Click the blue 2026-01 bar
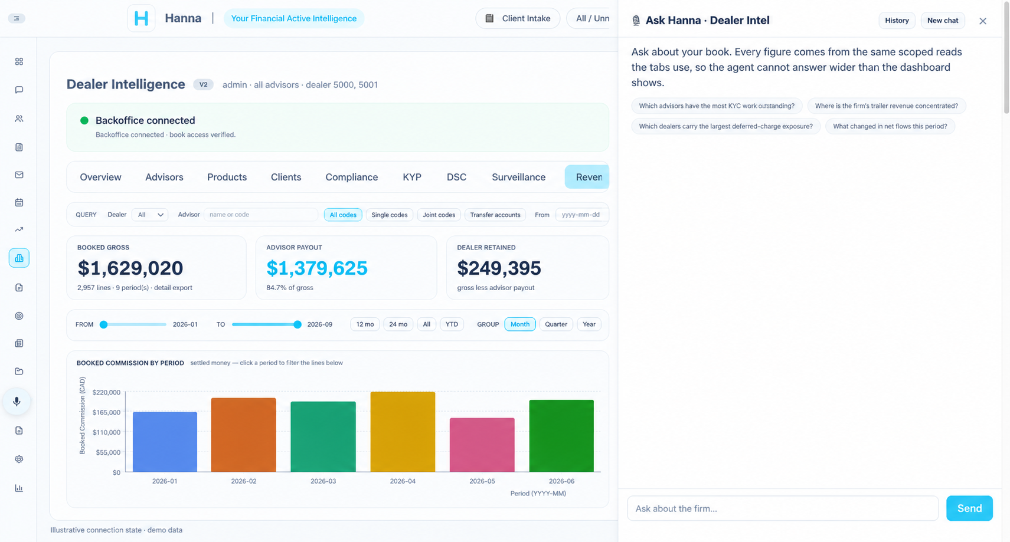Screen dimensions: 1010x542 click(165, 442)
